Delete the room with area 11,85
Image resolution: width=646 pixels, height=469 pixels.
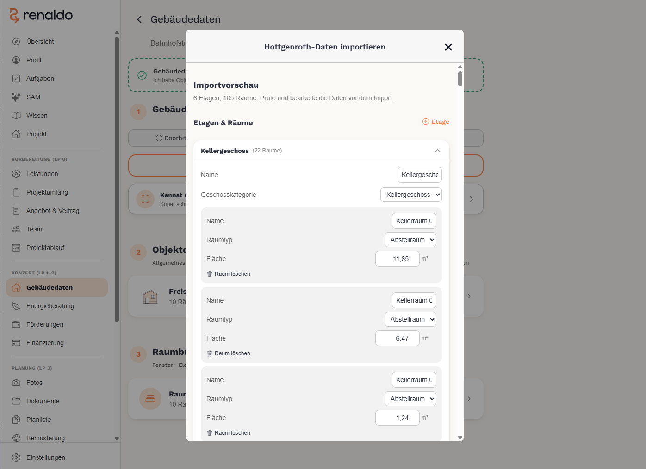[x=229, y=274]
